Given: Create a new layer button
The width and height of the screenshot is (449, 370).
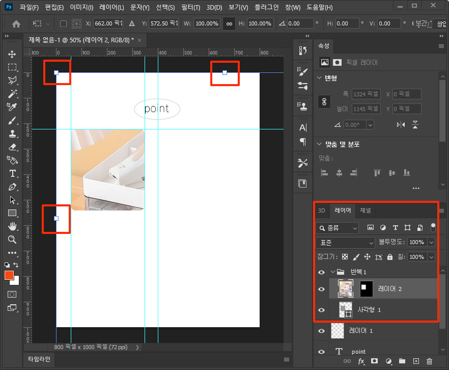Looking at the screenshot, I should (416, 361).
